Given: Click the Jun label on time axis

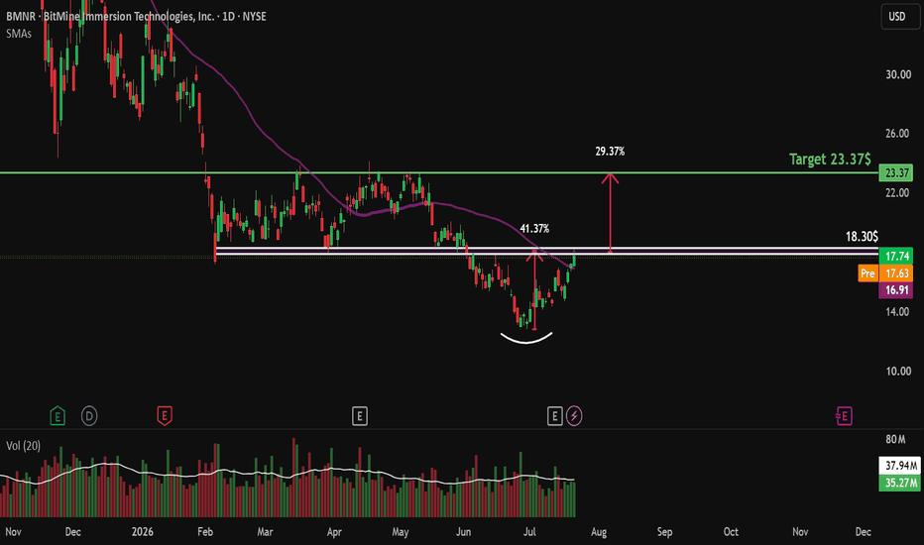Looking at the screenshot, I should coord(463,531).
